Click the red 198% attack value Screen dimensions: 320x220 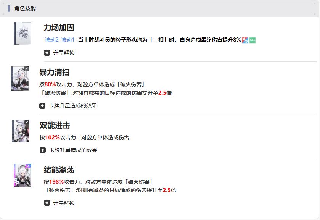pyautogui.click(x=56, y=182)
